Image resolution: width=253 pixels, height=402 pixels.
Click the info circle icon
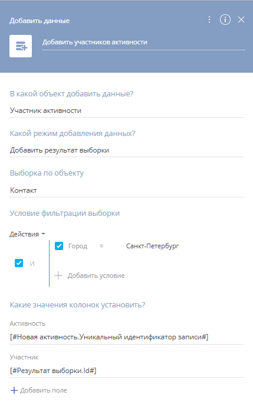coord(225,20)
